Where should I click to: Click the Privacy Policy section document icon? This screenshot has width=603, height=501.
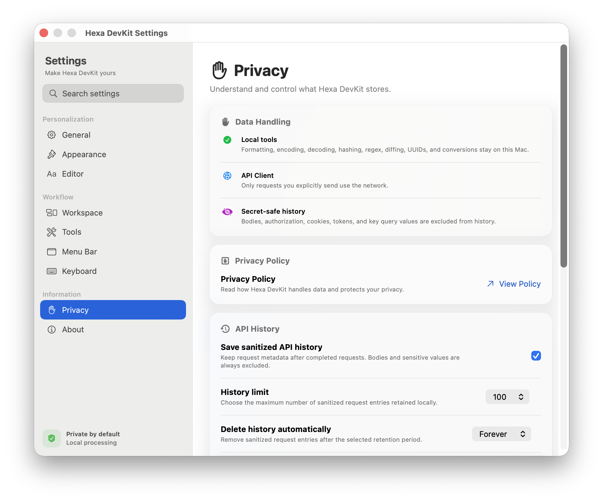point(225,261)
